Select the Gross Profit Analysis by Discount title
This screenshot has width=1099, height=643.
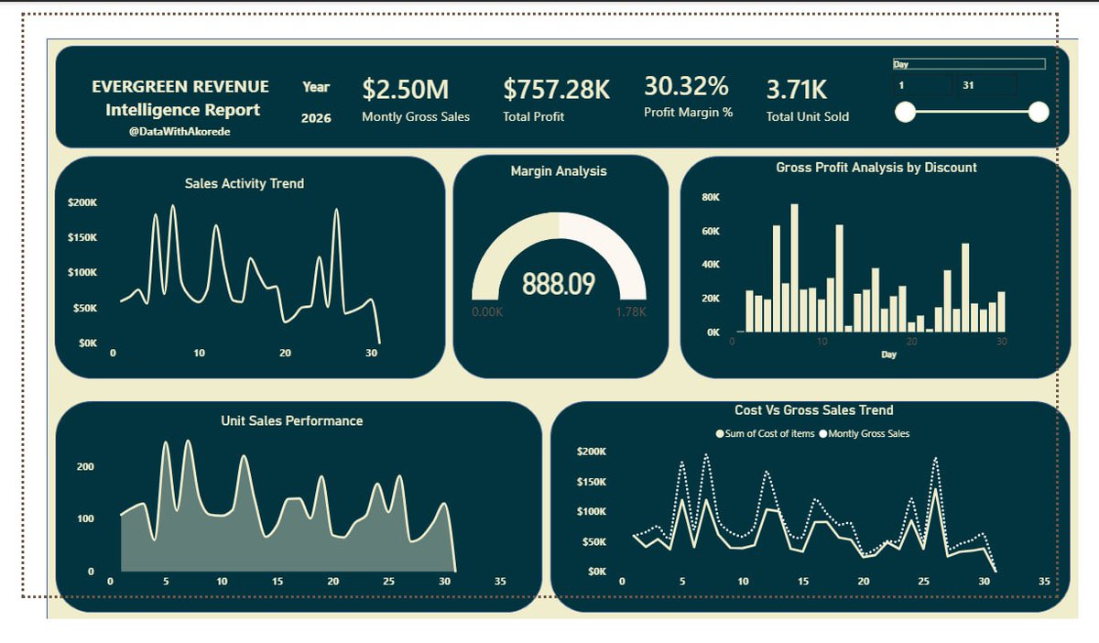point(876,168)
